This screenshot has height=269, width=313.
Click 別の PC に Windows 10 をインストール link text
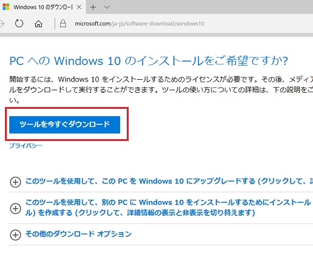168,207
